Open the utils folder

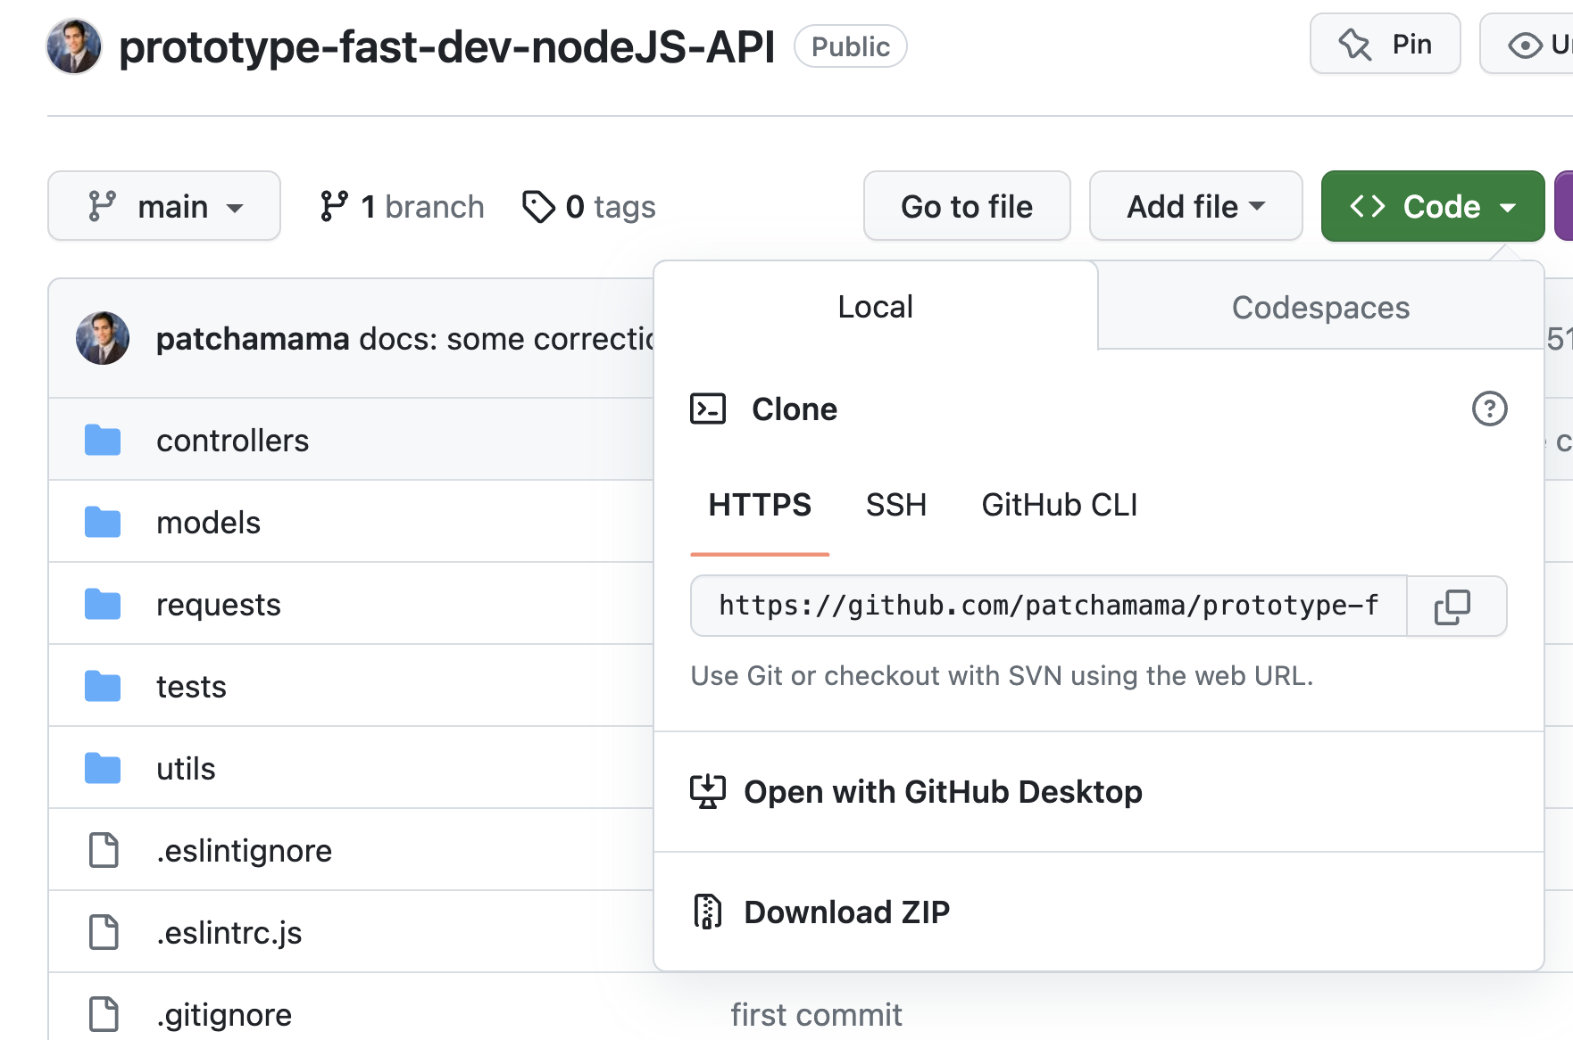(186, 769)
